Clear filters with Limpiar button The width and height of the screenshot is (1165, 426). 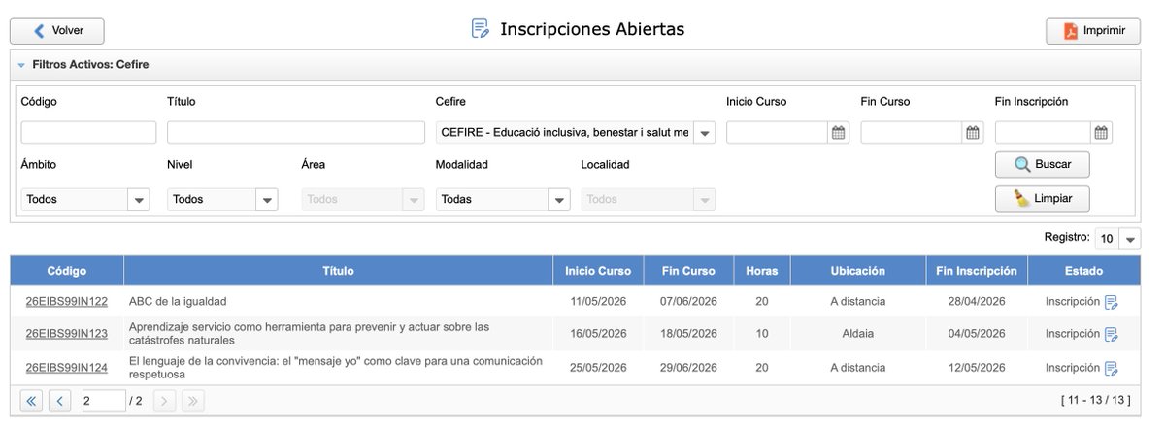1042,198
